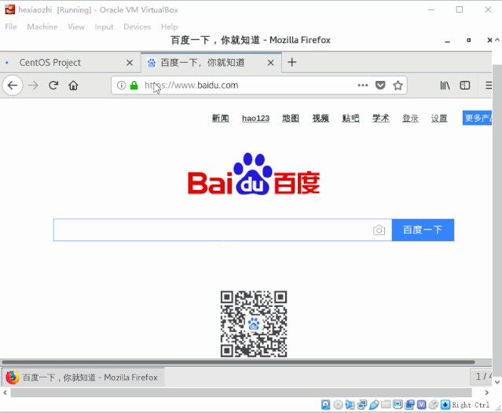Image resolution: width=502 pixels, height=413 pixels.
Task: Open the Firefox hamburger menu
Action: [x=489, y=86]
